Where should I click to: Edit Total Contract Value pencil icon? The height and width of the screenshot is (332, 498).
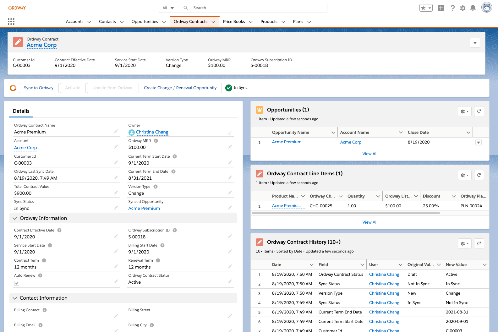[116, 193]
